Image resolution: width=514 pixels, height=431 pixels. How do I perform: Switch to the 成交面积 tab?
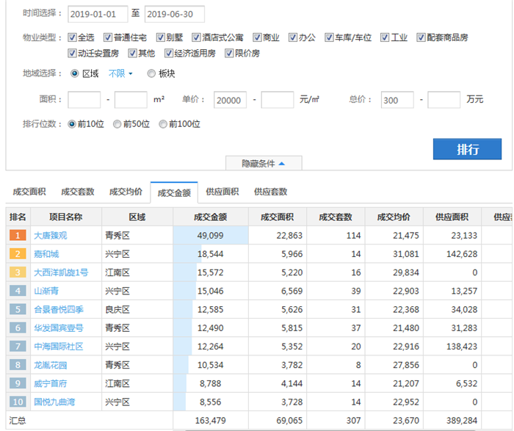click(x=29, y=192)
